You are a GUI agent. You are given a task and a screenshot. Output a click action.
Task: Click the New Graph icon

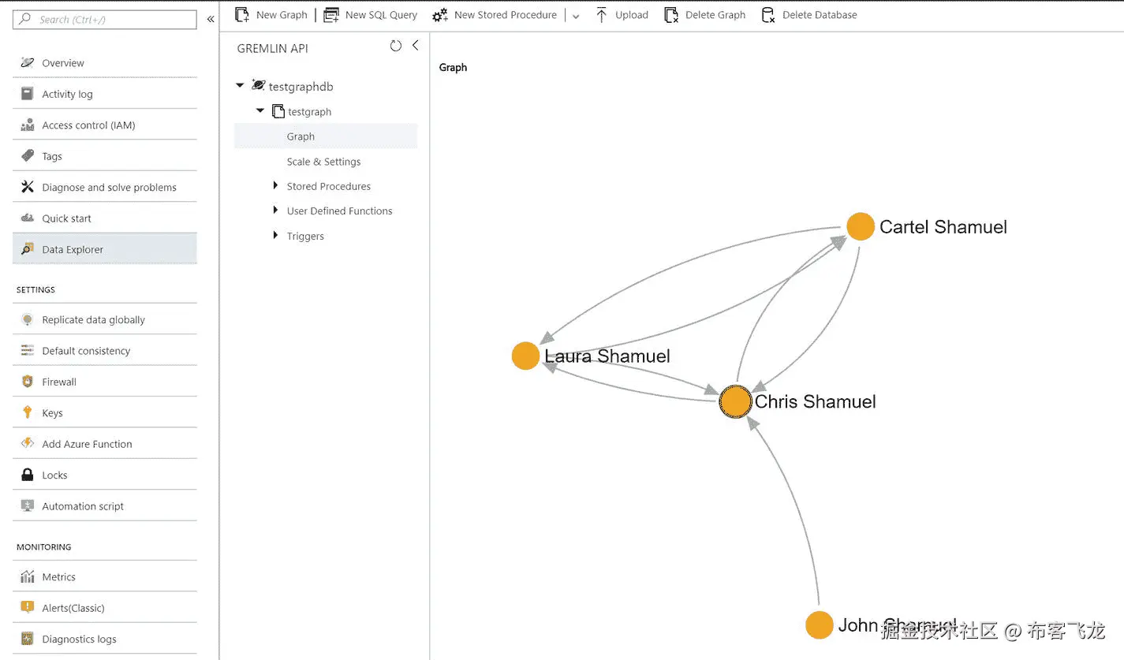point(243,15)
